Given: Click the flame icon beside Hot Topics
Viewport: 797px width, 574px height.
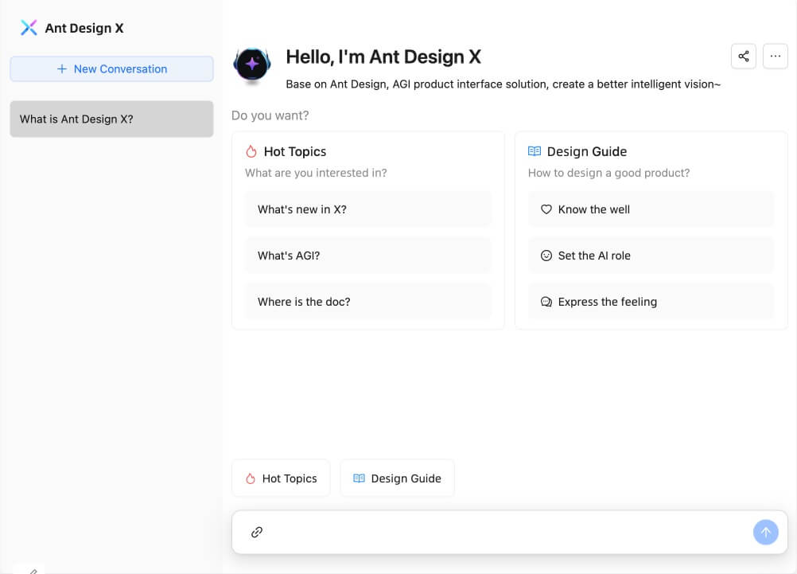Looking at the screenshot, I should 251,151.
